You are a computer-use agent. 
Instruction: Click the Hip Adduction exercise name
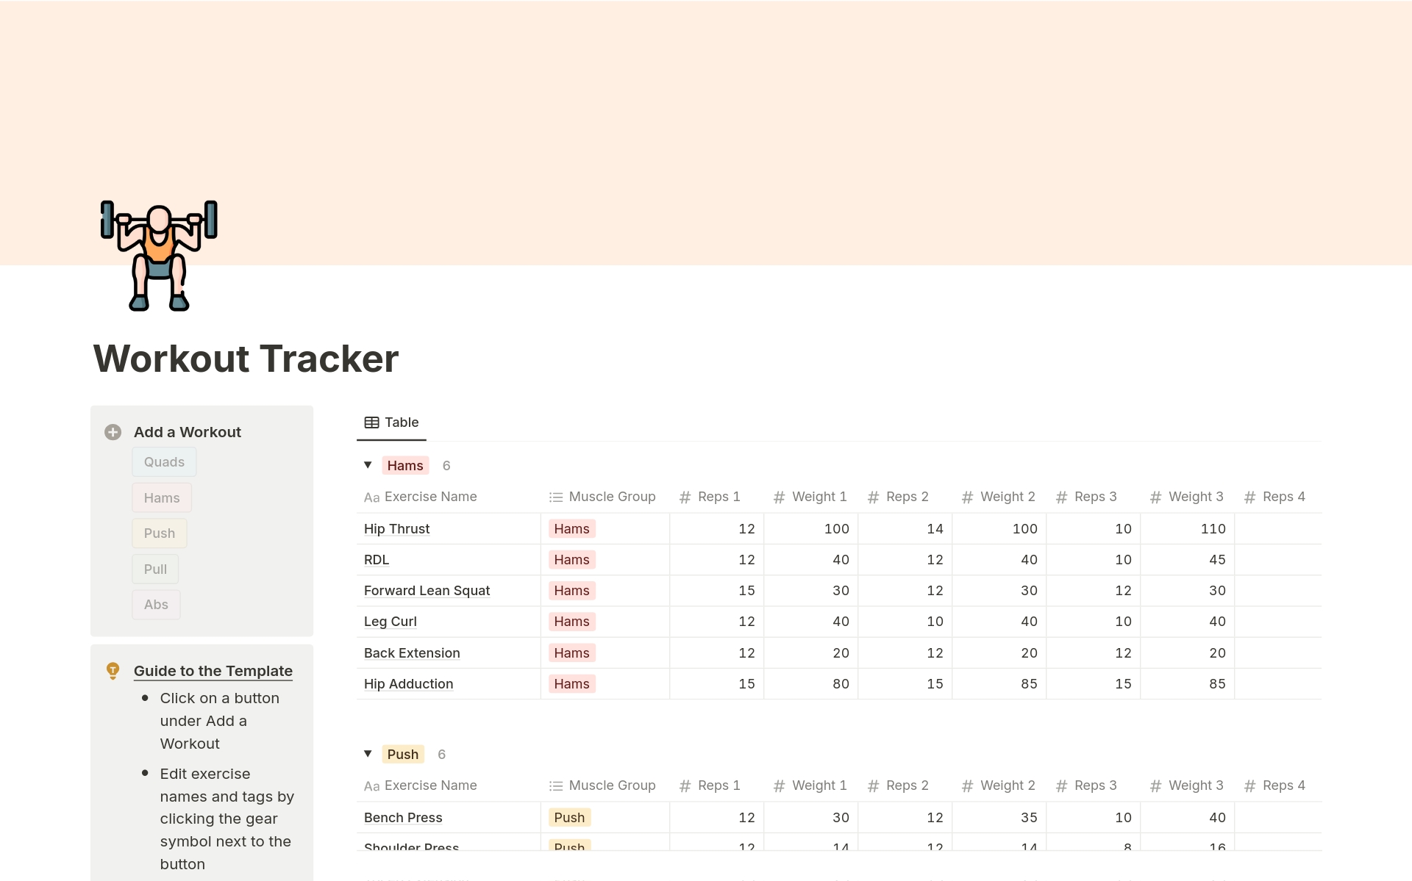click(x=410, y=683)
